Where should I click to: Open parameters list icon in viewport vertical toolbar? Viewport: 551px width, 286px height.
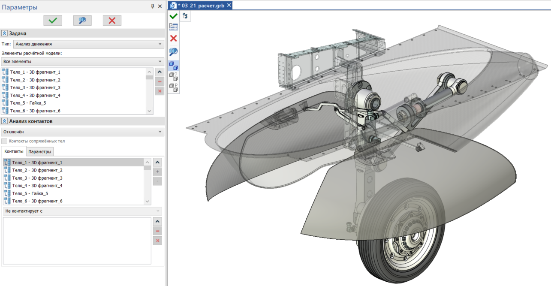click(x=173, y=27)
